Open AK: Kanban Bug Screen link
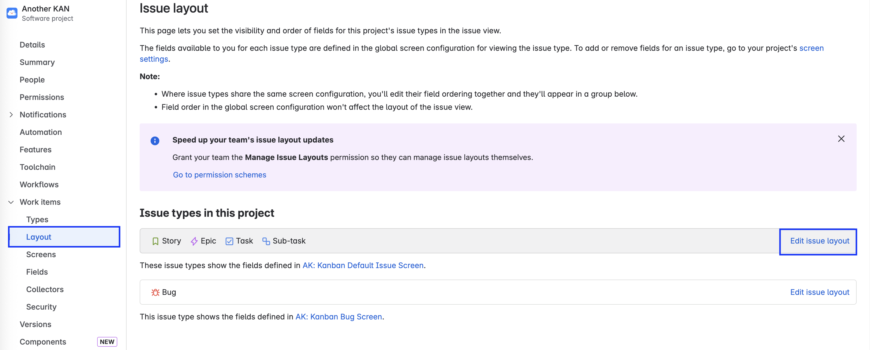Viewport: 870px width, 350px height. pyautogui.click(x=338, y=317)
